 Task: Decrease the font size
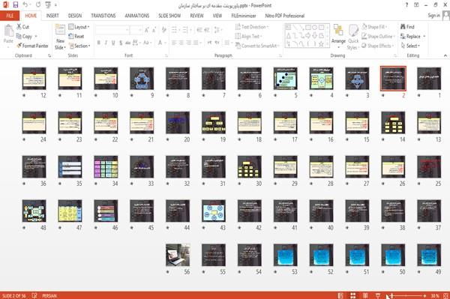point(154,30)
